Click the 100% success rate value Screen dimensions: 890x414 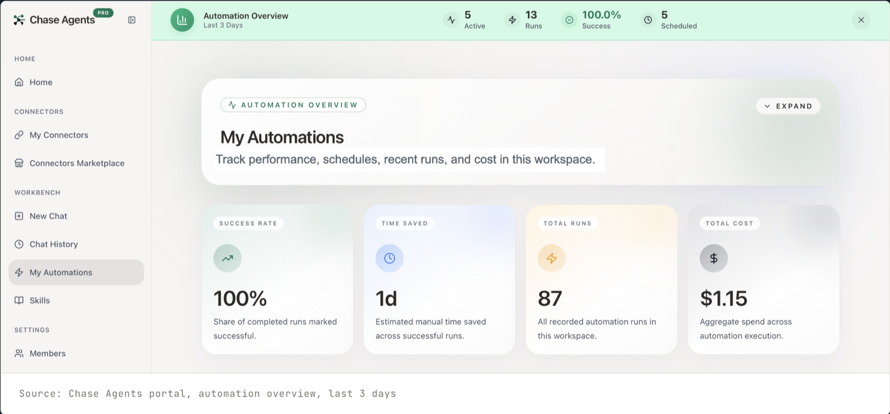point(240,299)
